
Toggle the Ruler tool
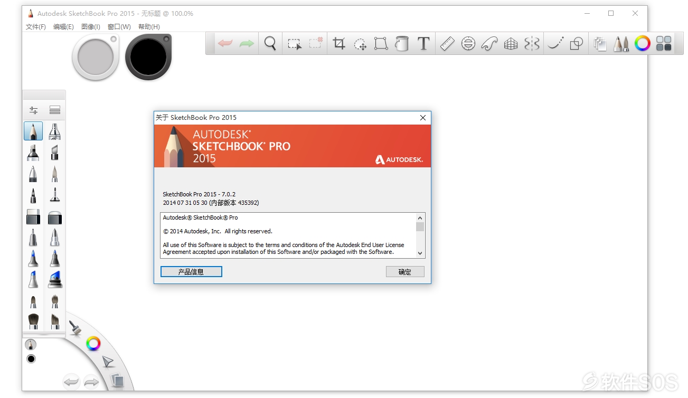[x=447, y=43]
